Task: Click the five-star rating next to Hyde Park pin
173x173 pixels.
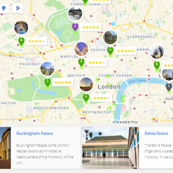Action: tap(63, 82)
